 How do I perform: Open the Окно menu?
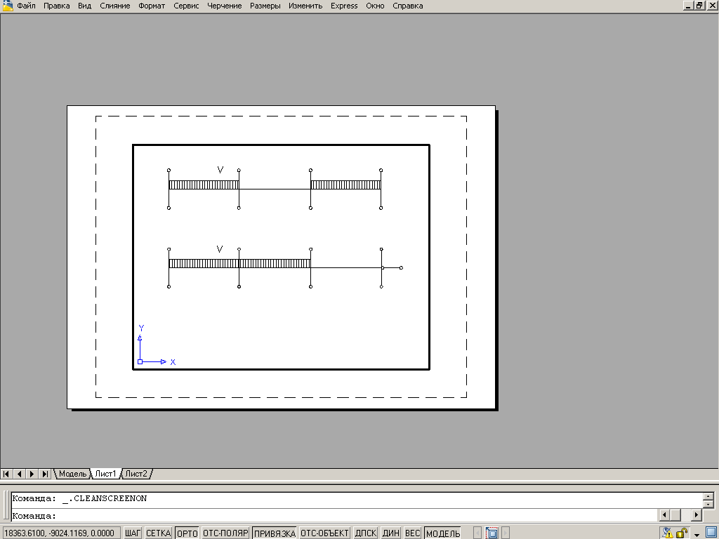375,6
